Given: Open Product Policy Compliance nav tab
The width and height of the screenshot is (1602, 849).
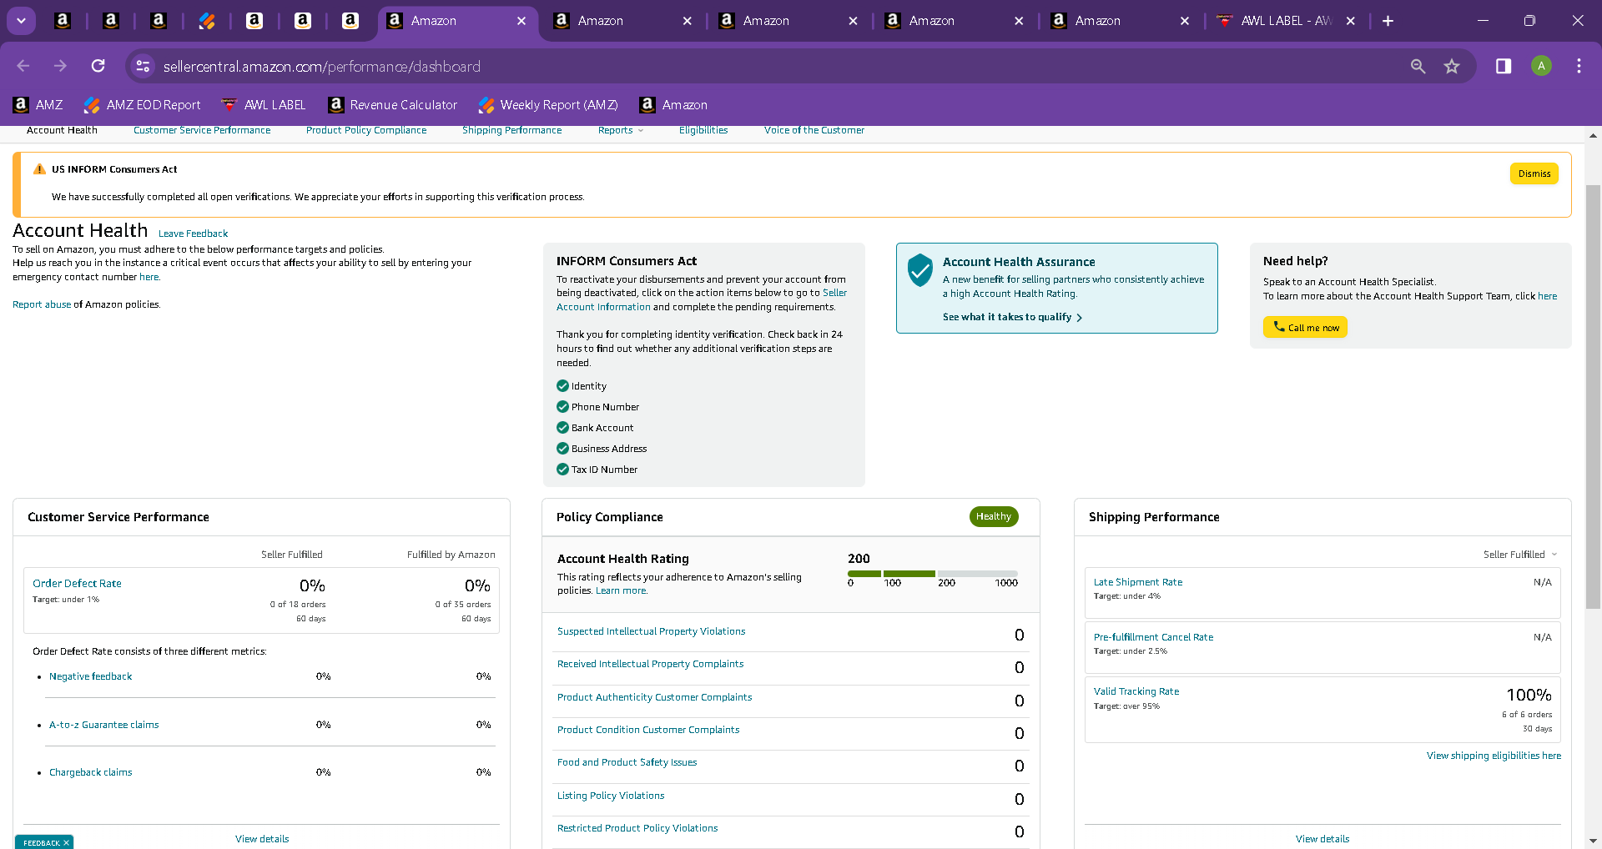Looking at the screenshot, I should point(366,130).
